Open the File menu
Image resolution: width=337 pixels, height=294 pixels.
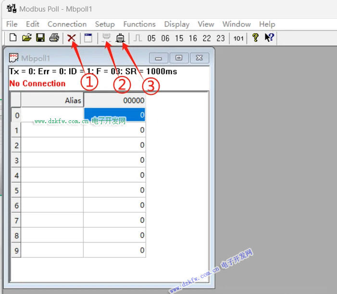pos(12,24)
